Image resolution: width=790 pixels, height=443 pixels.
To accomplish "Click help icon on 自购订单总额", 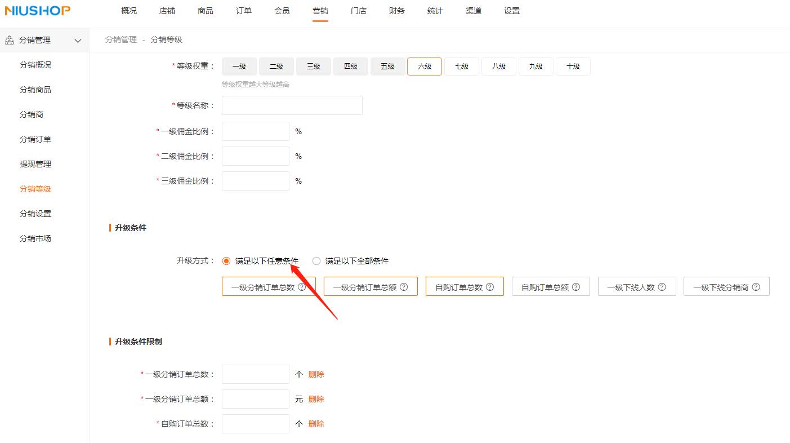I will coord(576,286).
